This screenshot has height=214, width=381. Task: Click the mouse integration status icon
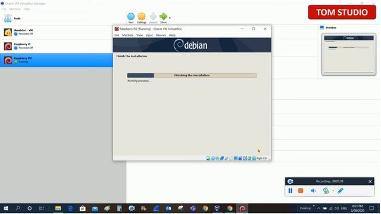(249, 159)
